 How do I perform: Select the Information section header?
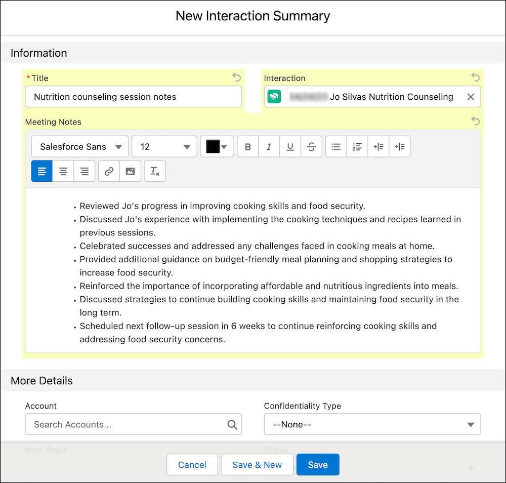[x=38, y=53]
